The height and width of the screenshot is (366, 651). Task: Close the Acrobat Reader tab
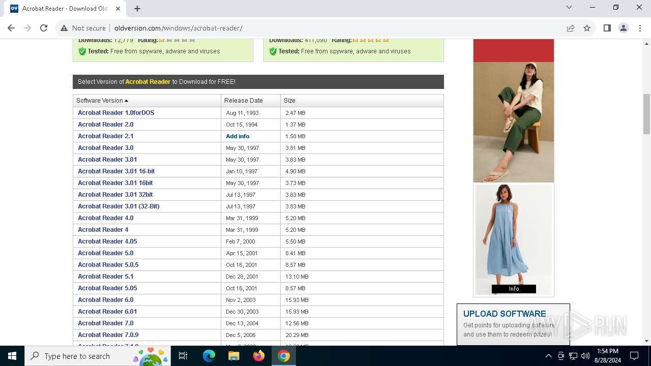coord(117,8)
